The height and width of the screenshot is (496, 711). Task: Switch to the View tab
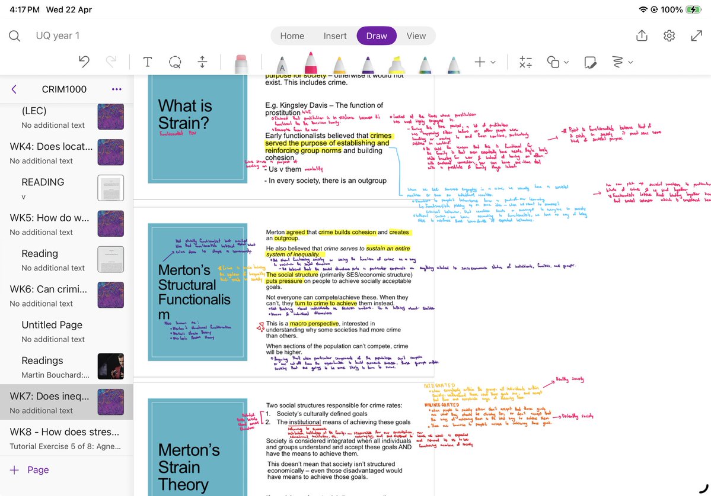click(x=416, y=36)
